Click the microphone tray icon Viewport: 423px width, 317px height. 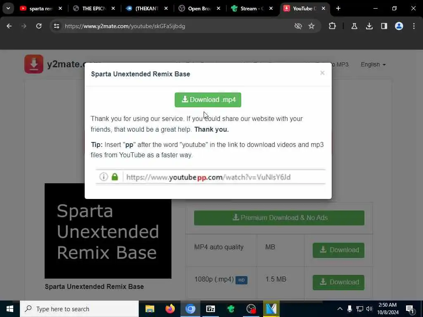click(x=349, y=309)
